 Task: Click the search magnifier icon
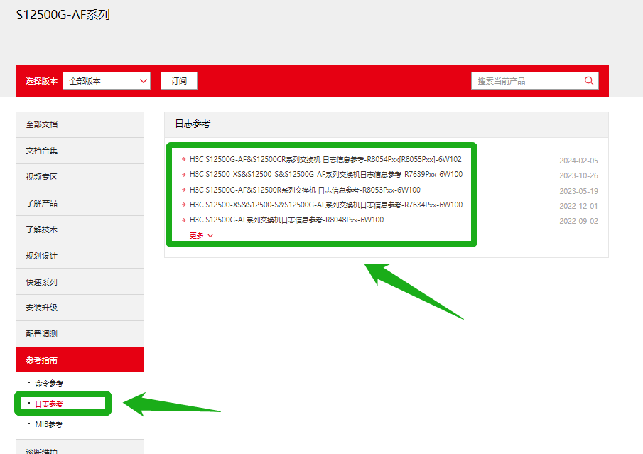[x=588, y=80]
